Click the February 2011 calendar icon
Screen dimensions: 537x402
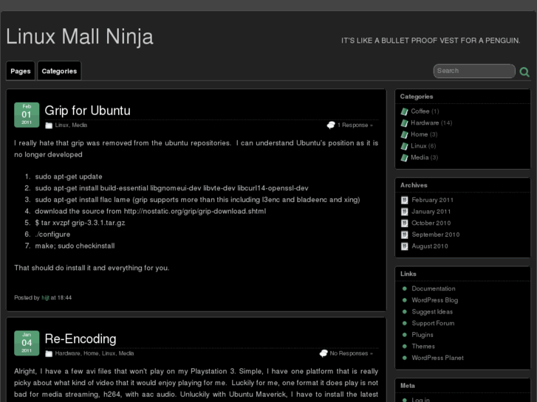pos(405,200)
